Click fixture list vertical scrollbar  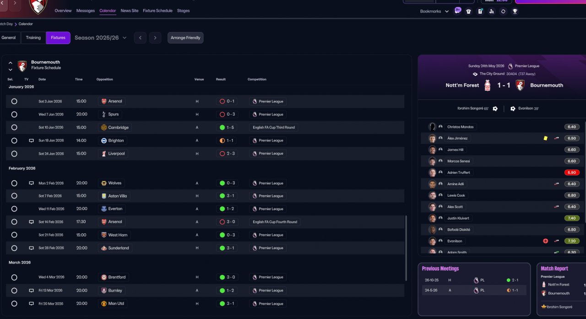(x=406, y=248)
